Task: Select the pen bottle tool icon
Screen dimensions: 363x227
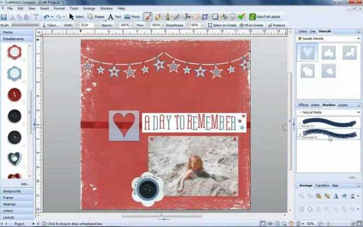Action: (168, 17)
